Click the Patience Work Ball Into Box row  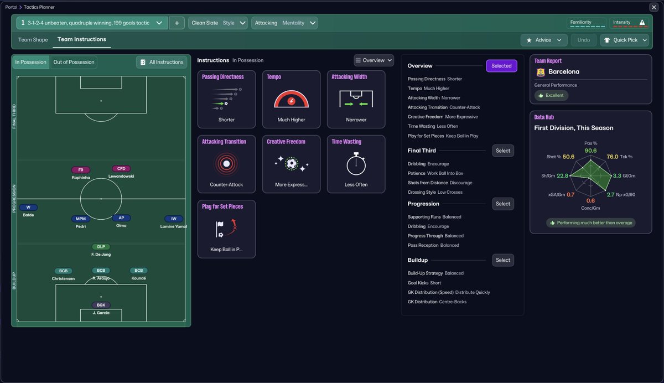(435, 173)
